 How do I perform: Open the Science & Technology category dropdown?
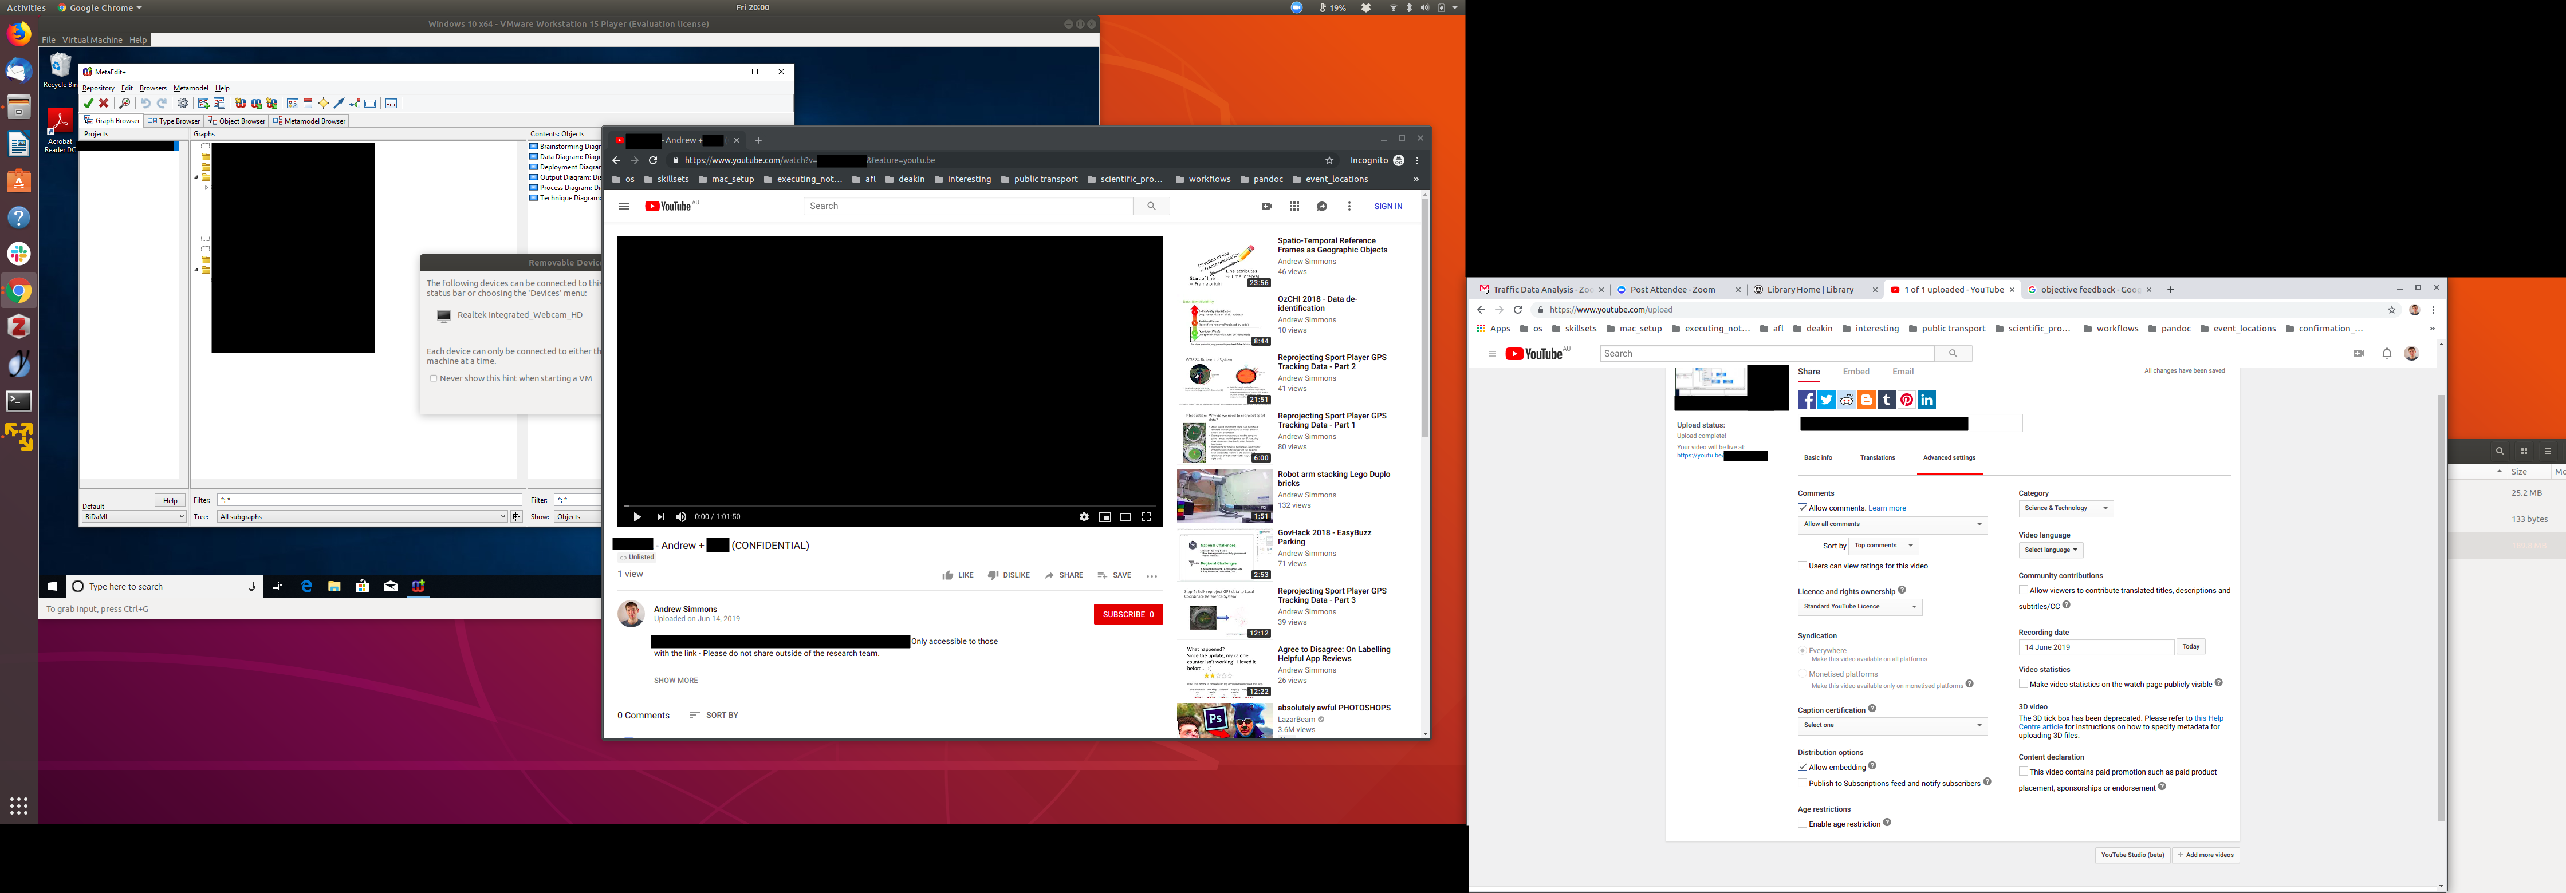(2065, 509)
